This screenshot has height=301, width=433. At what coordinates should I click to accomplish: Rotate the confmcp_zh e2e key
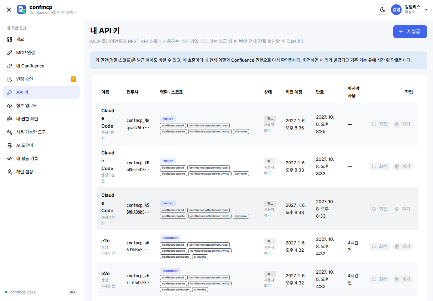pyautogui.click(x=379, y=279)
